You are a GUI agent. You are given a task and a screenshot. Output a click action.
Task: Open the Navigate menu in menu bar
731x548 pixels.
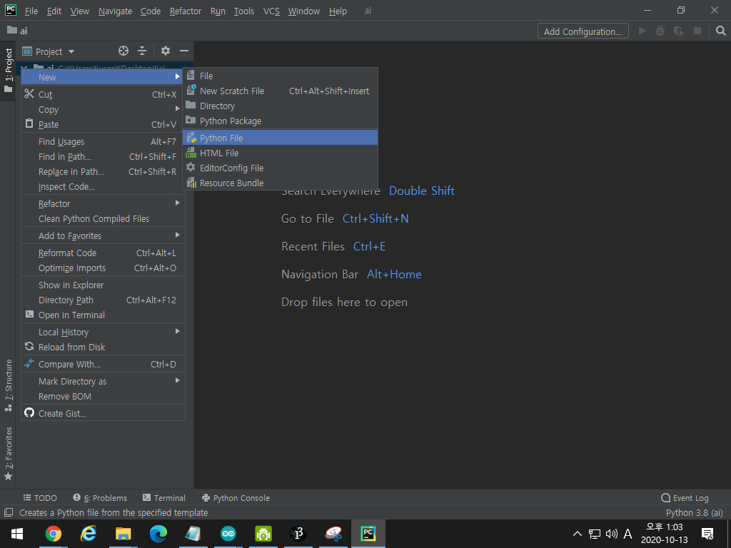click(115, 11)
